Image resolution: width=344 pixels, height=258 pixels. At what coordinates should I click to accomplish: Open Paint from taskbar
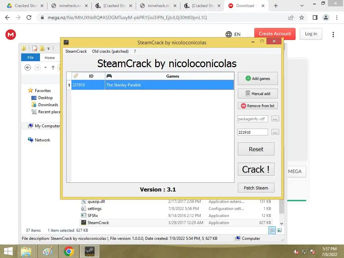pos(48,251)
